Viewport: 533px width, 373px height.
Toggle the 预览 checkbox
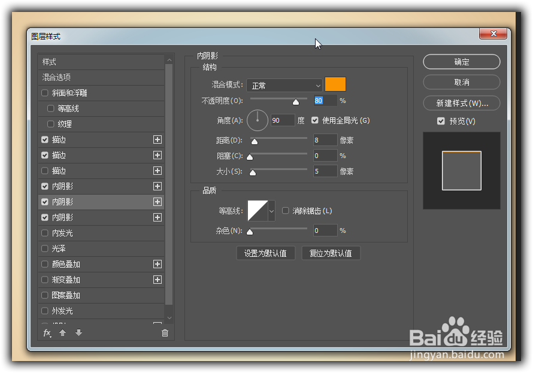point(441,120)
